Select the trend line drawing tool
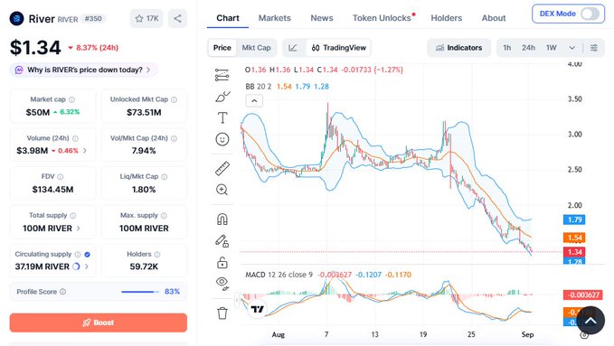 click(222, 75)
